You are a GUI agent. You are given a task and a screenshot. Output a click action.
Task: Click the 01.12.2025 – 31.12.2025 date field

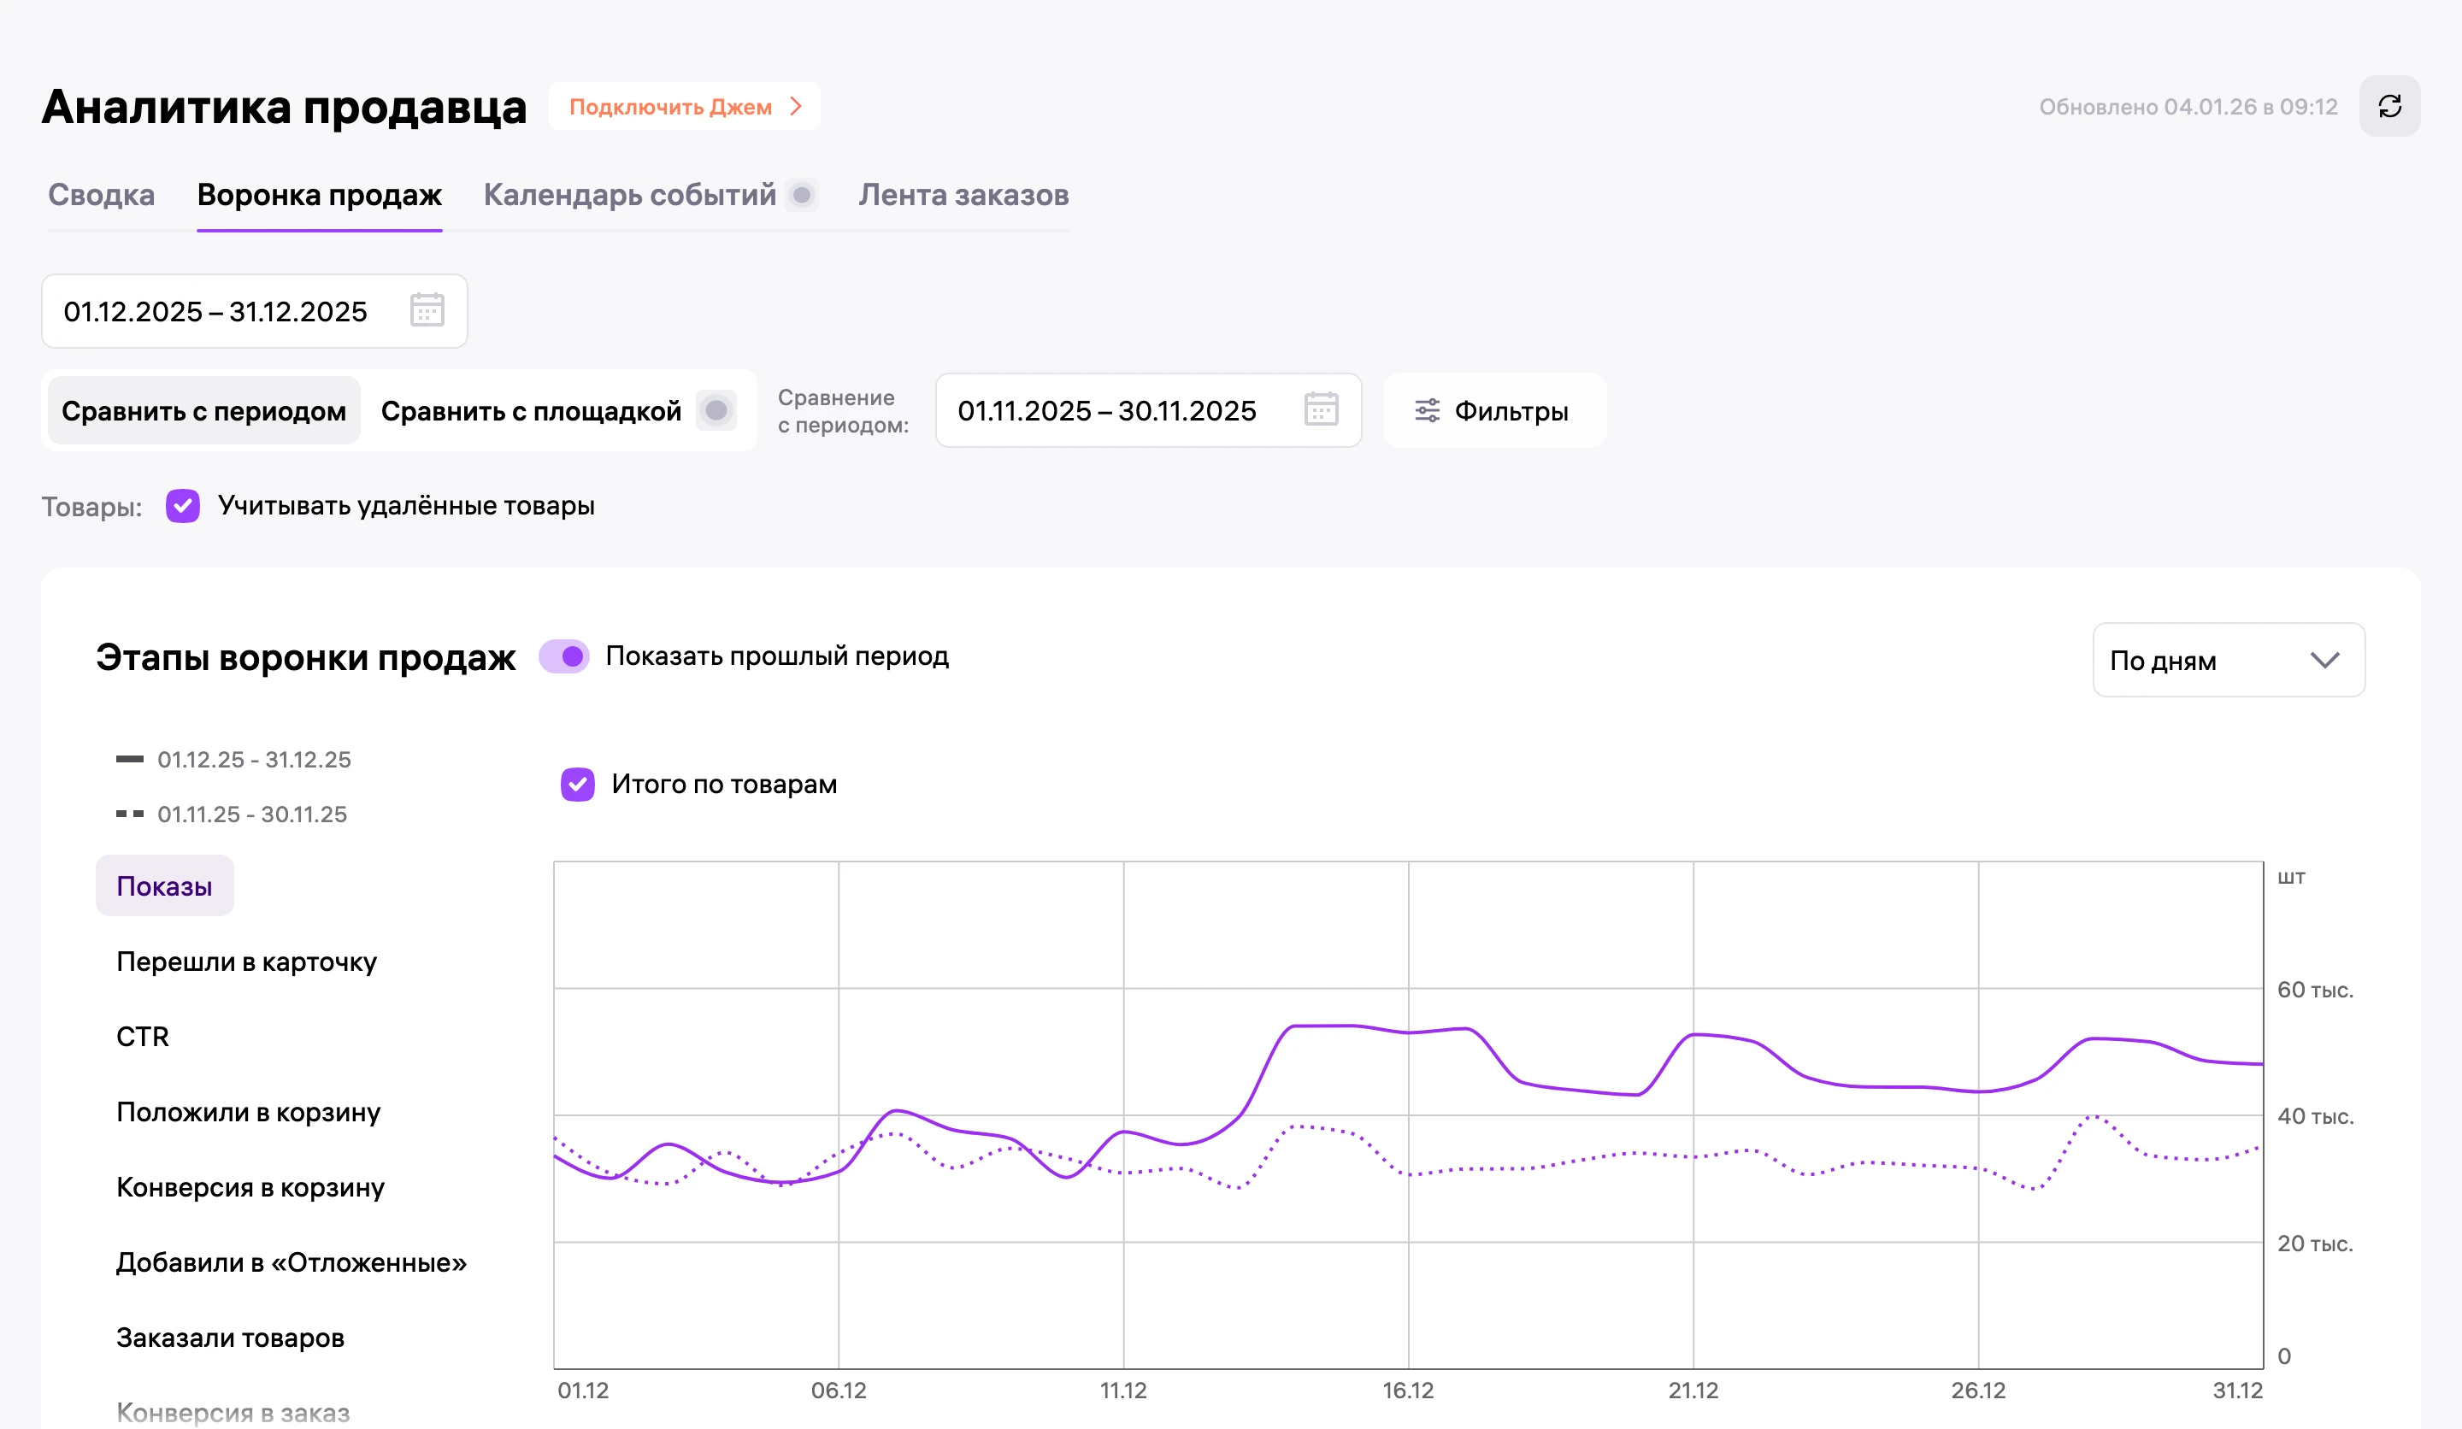[x=254, y=312]
